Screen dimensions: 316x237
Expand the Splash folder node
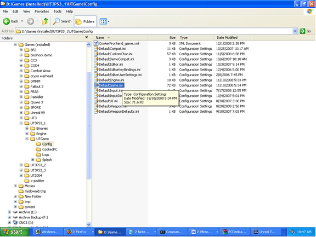[x=33, y=160]
